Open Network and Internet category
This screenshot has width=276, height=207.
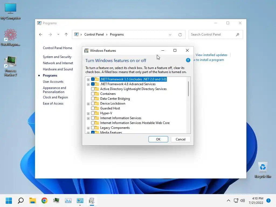(58, 63)
